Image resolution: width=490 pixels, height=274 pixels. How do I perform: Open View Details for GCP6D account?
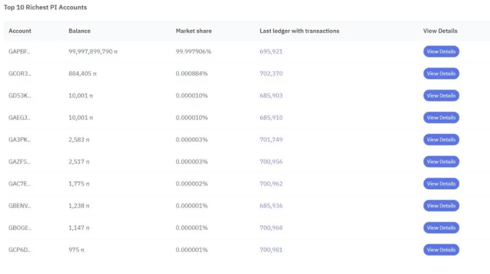point(441,250)
